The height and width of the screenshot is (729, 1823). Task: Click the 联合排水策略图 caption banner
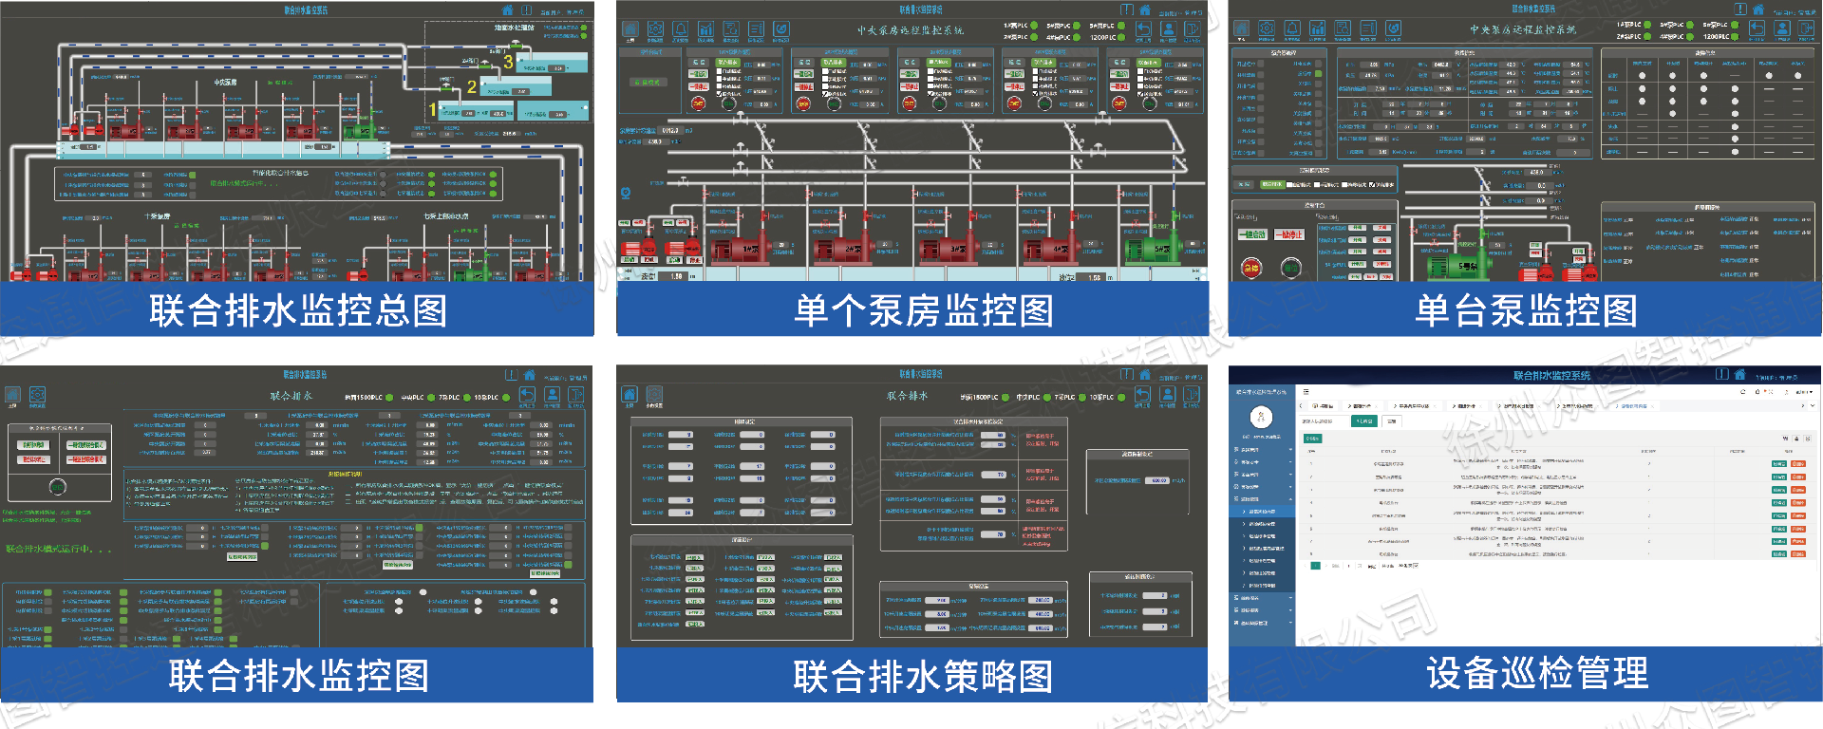pyautogui.click(x=912, y=676)
